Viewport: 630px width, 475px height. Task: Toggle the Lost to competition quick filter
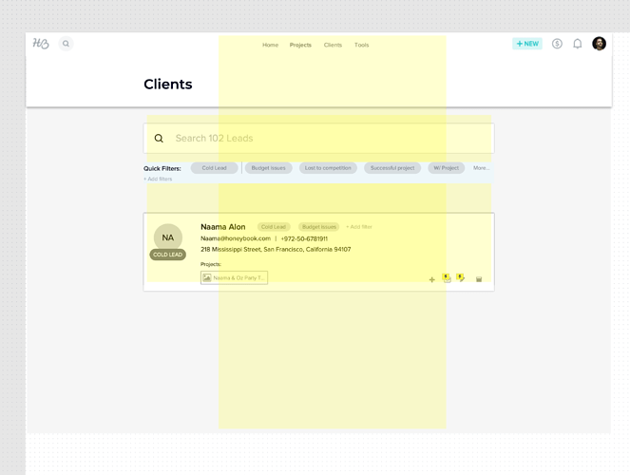pos(327,168)
